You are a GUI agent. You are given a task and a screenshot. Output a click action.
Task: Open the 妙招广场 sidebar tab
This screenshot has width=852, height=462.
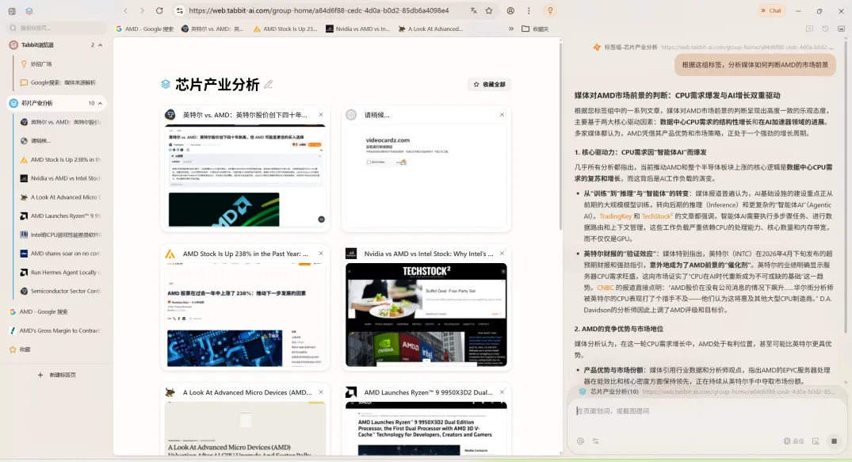tap(59, 64)
